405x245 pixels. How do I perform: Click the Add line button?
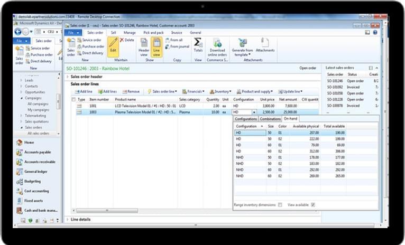(x=84, y=91)
